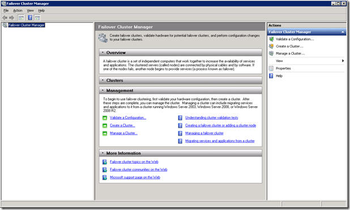Image resolution: width=350 pixels, height=210 pixels.
Task: Click the Failover Cluster Manager center pane title
Action: 126,27
